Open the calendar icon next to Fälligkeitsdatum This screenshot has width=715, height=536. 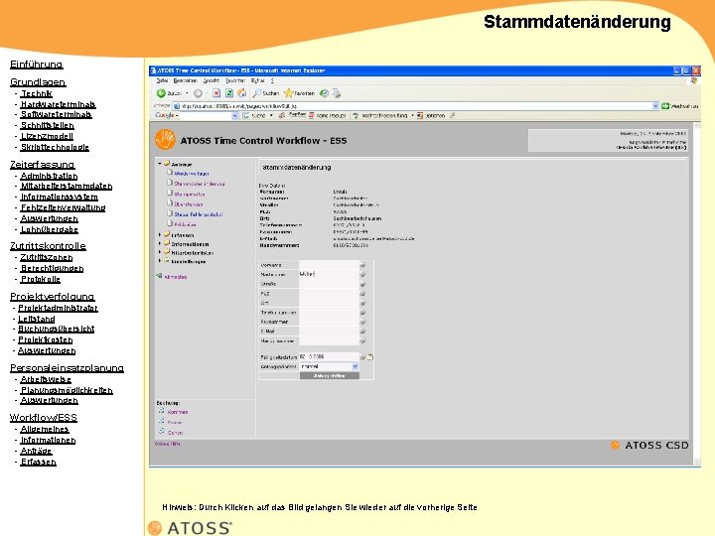pyautogui.click(x=370, y=357)
